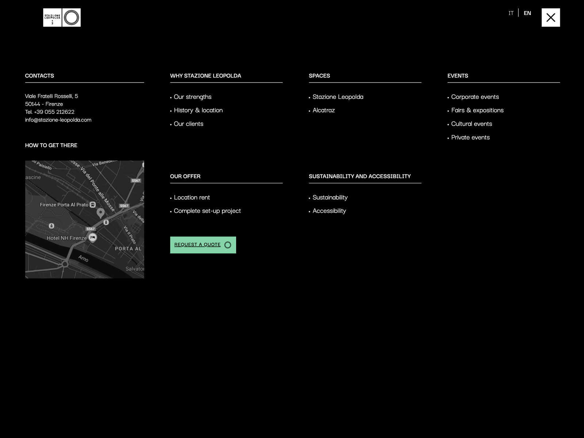This screenshot has width=584, height=438.
Task: Open the Stazione Leopolda space page
Action: pos(338,97)
